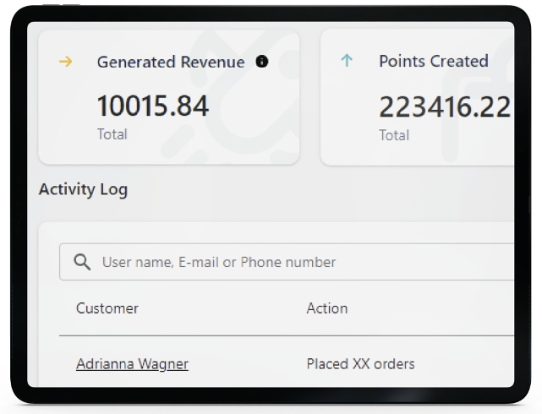This screenshot has width=542, height=414.
Task: Click the info icon next to Generated Revenue
Action: coord(261,62)
